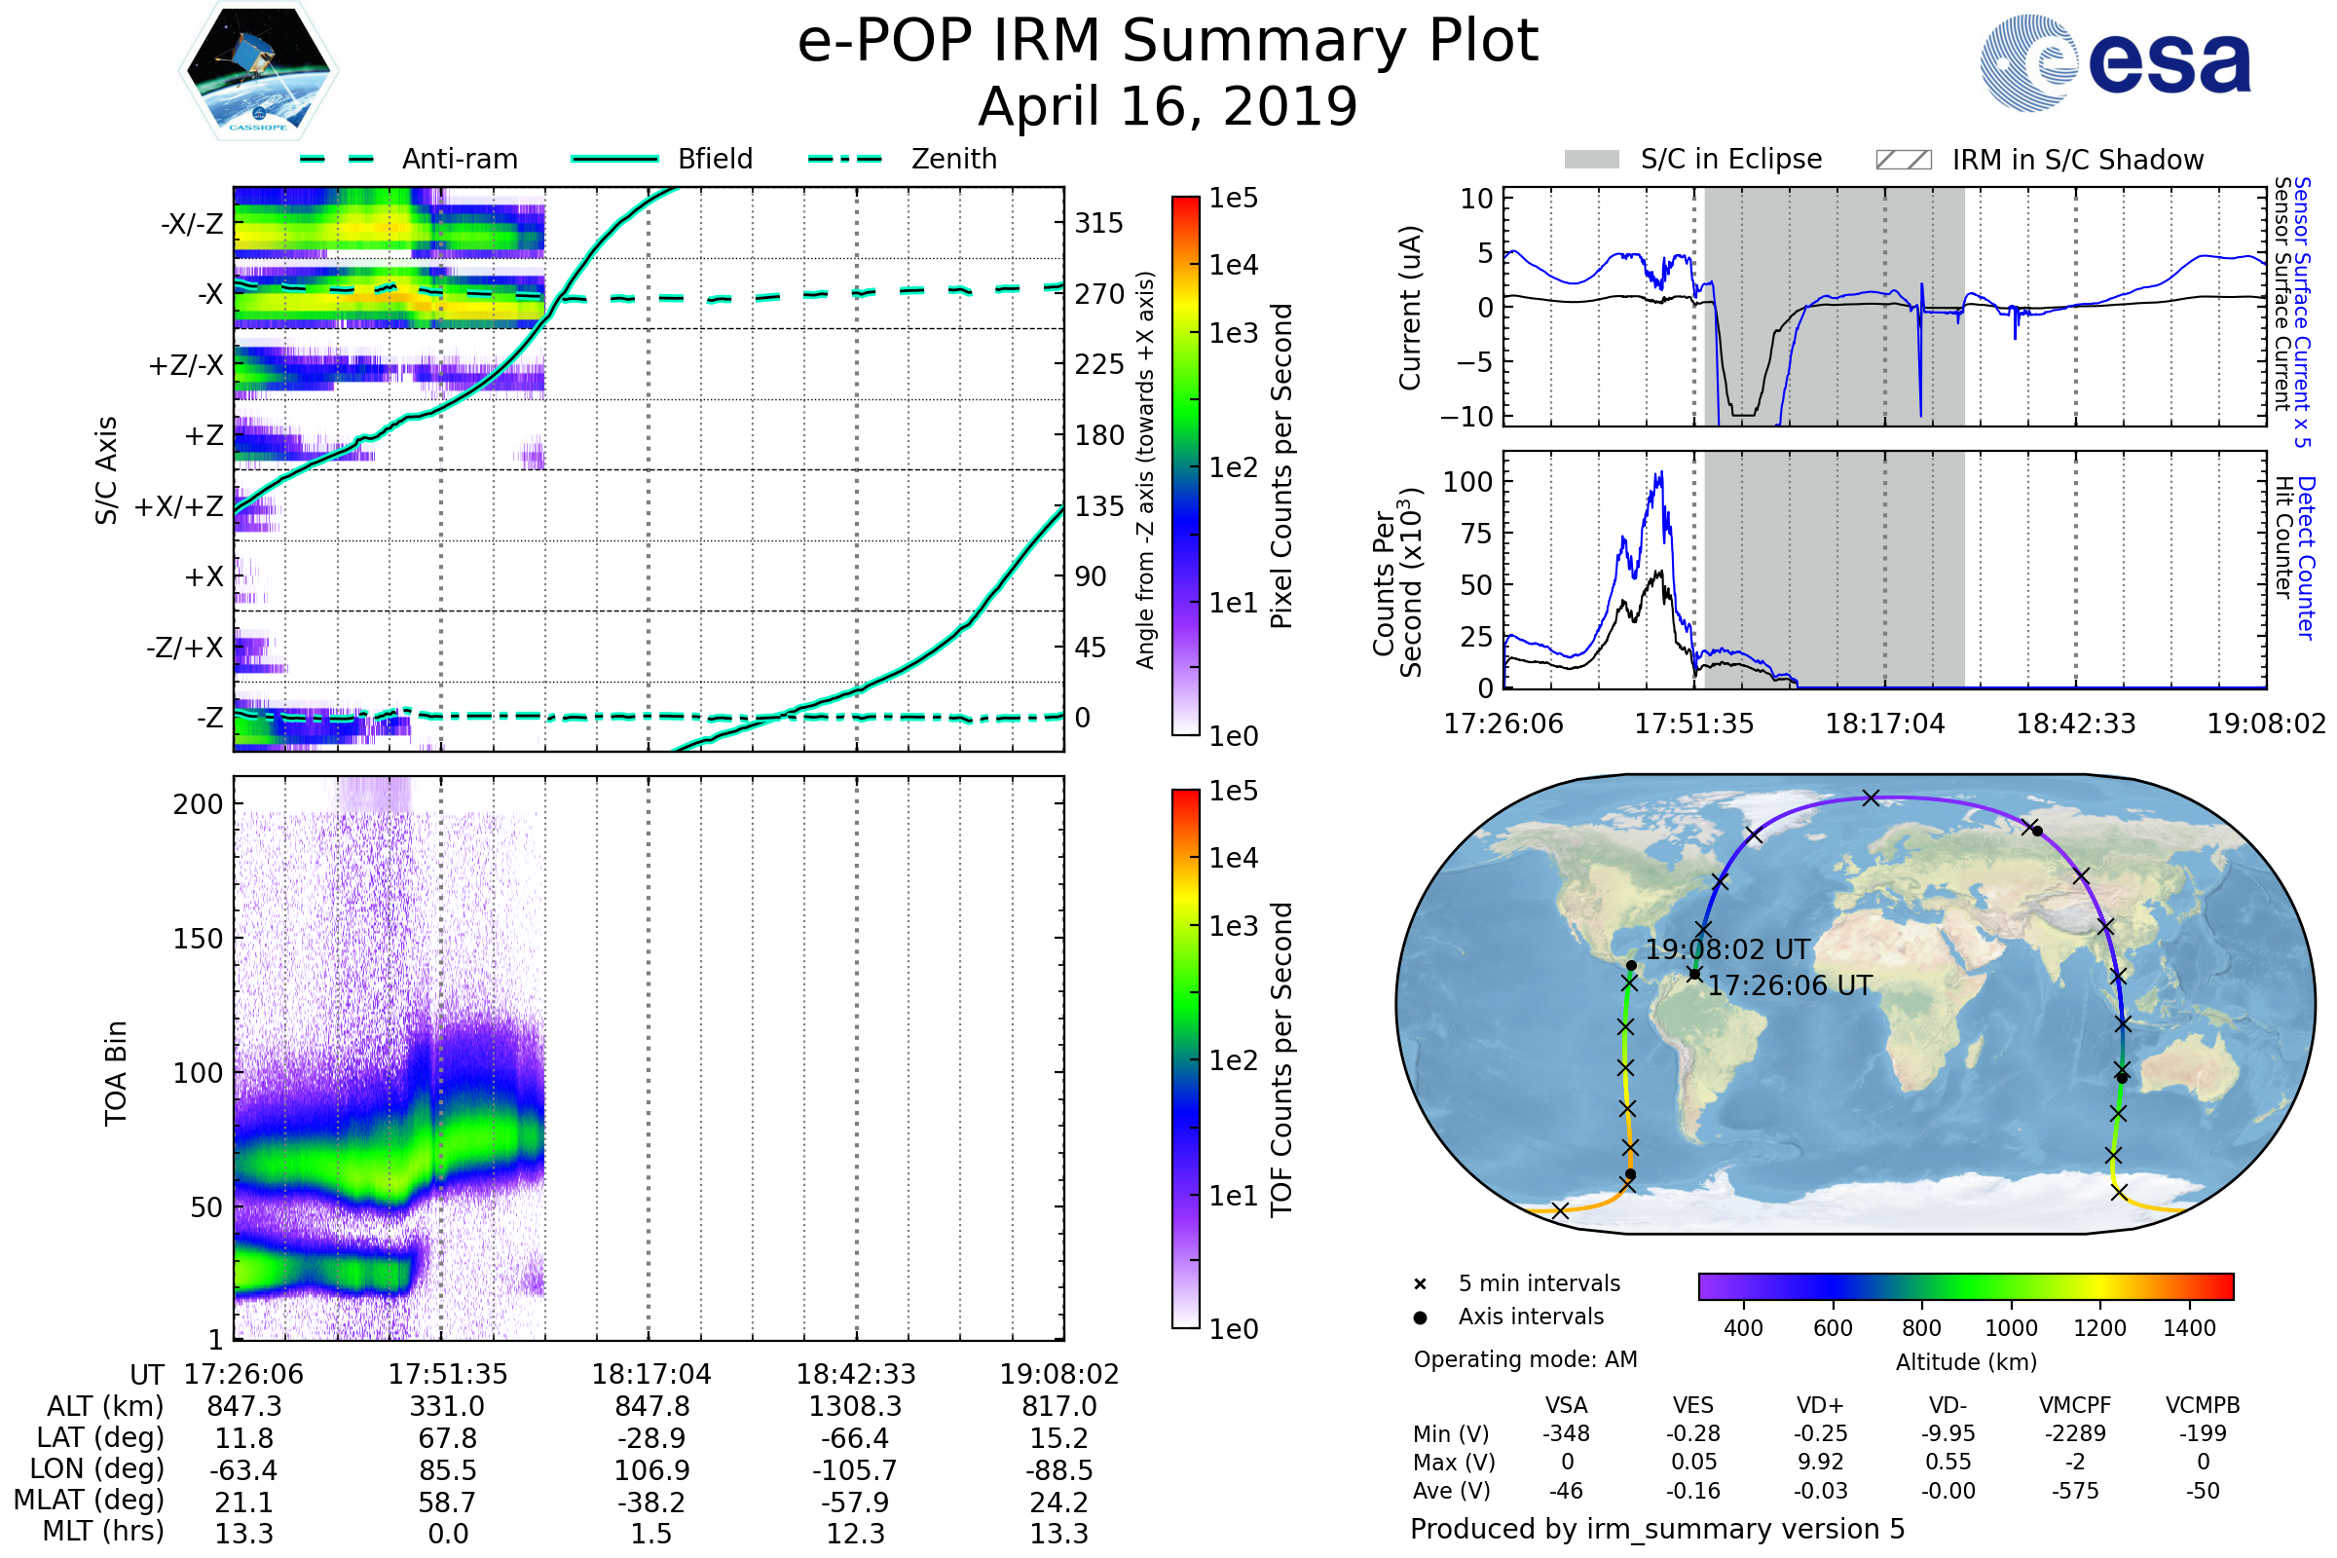The width and height of the screenshot is (2337, 1558).
Task: Click the e-POP IRM Summary Plot title
Action: [x=1168, y=42]
